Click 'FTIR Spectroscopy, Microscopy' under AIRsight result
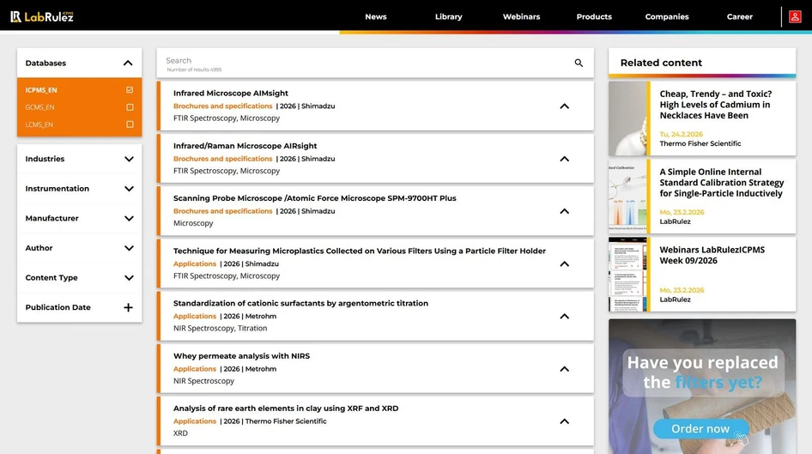 click(x=227, y=171)
